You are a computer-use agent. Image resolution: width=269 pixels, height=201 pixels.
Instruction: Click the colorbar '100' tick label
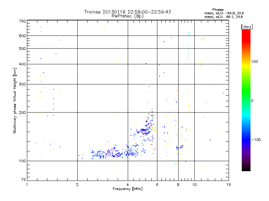coord(255,62)
